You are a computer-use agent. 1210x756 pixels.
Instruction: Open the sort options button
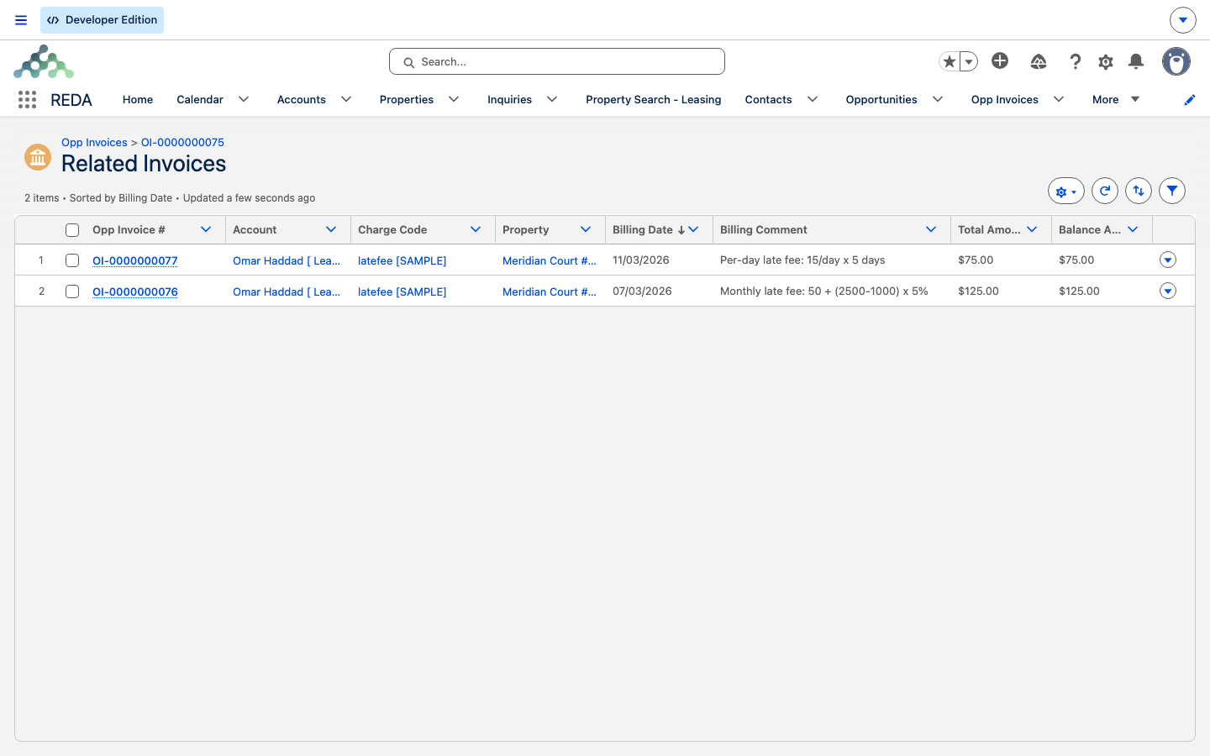click(1139, 192)
